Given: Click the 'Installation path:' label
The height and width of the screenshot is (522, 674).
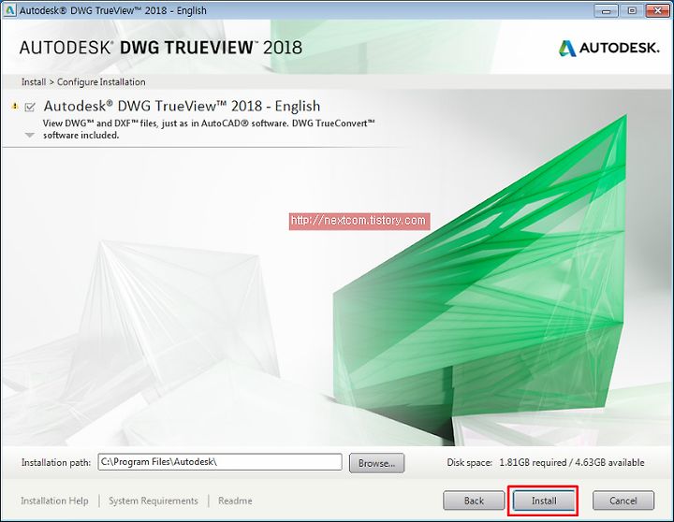Looking at the screenshot, I should click(x=56, y=463).
